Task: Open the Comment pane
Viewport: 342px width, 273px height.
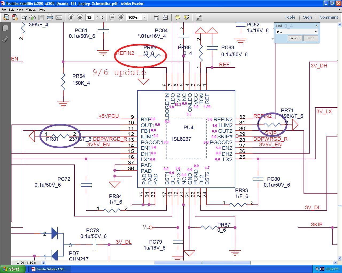Action: pos(329,17)
